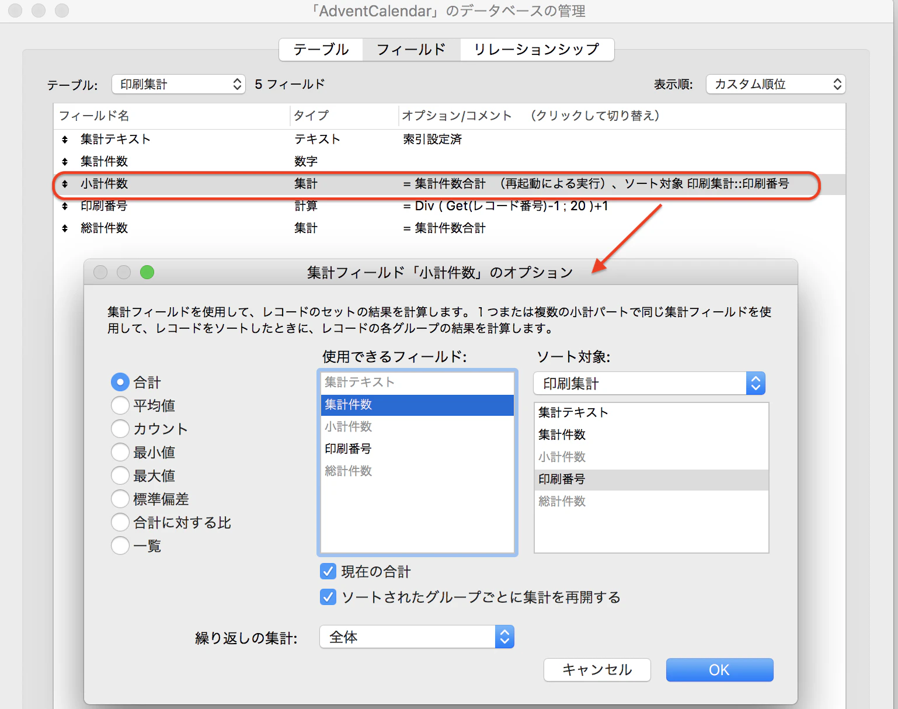Select the 最大値 radio button
This screenshot has height=709, width=898.
120,475
